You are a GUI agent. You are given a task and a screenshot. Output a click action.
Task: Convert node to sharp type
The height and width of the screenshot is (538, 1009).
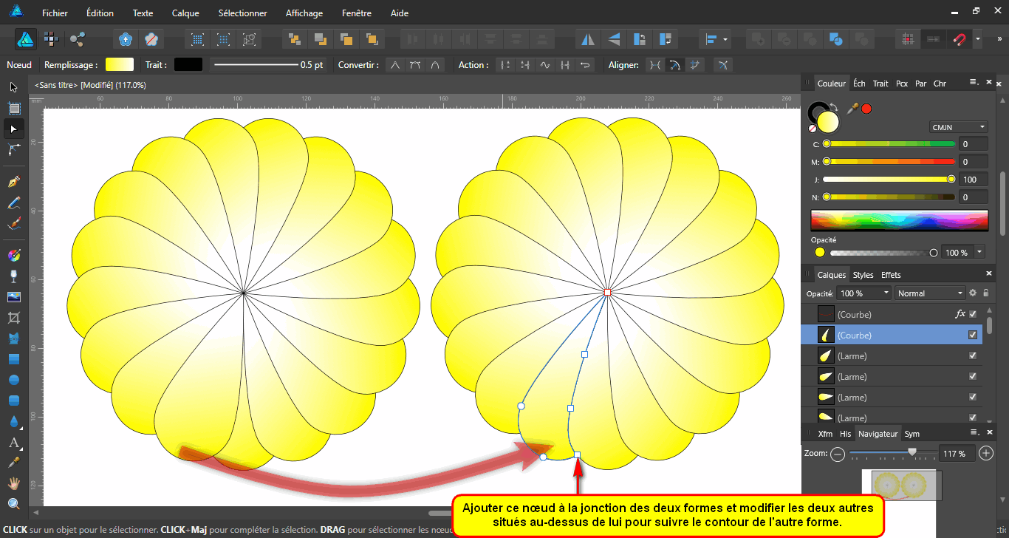395,65
